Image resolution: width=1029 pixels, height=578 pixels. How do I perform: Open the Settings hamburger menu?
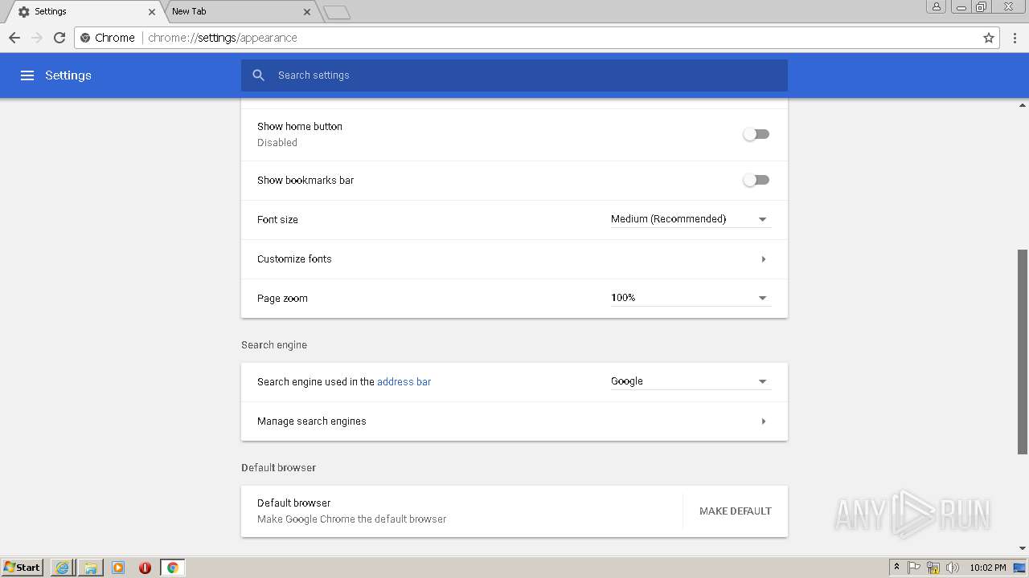point(27,75)
